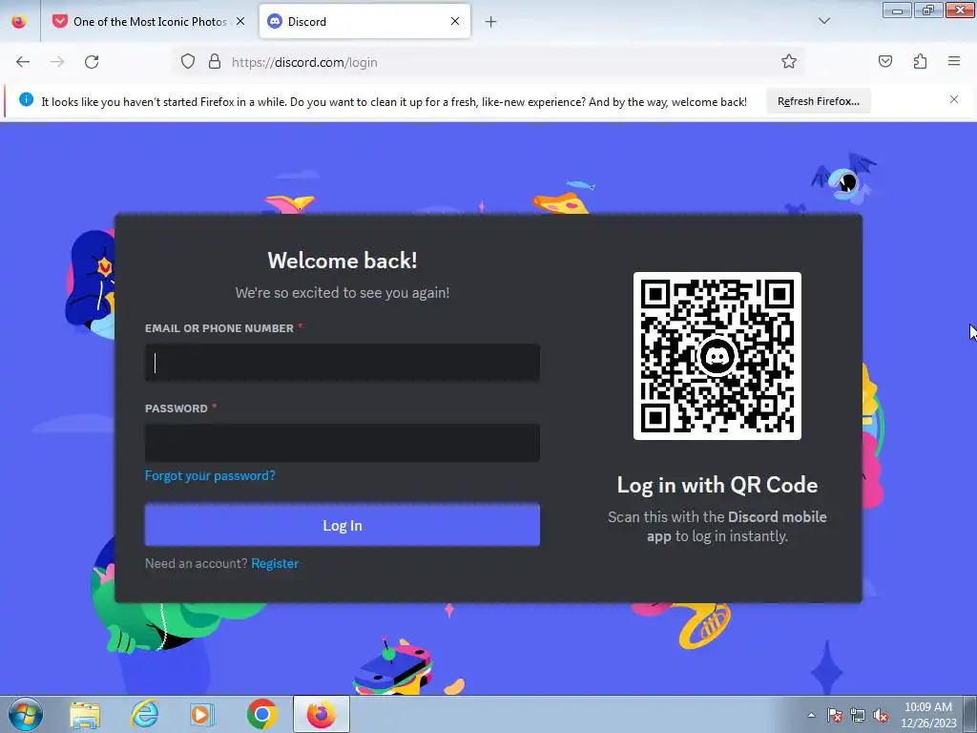The image size is (977, 733).
Task: Click the muted volume tray icon
Action: 881,716
